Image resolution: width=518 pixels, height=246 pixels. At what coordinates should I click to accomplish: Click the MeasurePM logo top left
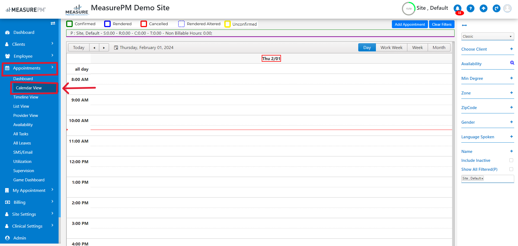(x=26, y=10)
